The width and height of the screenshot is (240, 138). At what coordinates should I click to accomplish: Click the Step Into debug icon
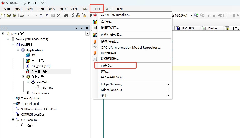coord(233,15)
